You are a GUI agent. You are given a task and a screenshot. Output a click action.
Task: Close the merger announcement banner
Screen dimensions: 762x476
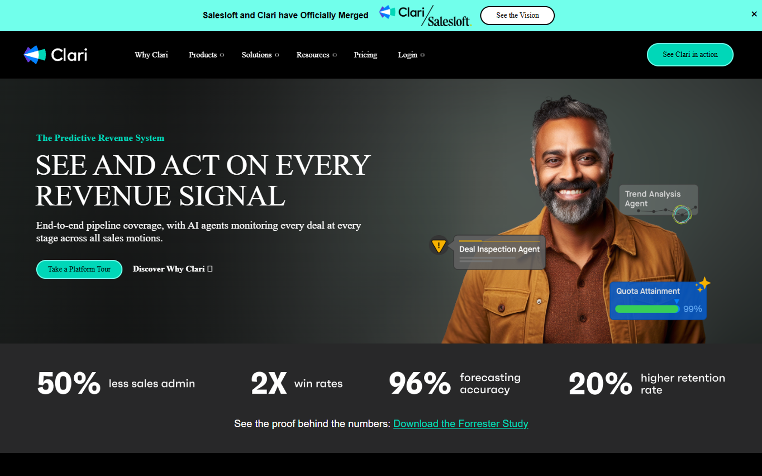point(754,14)
